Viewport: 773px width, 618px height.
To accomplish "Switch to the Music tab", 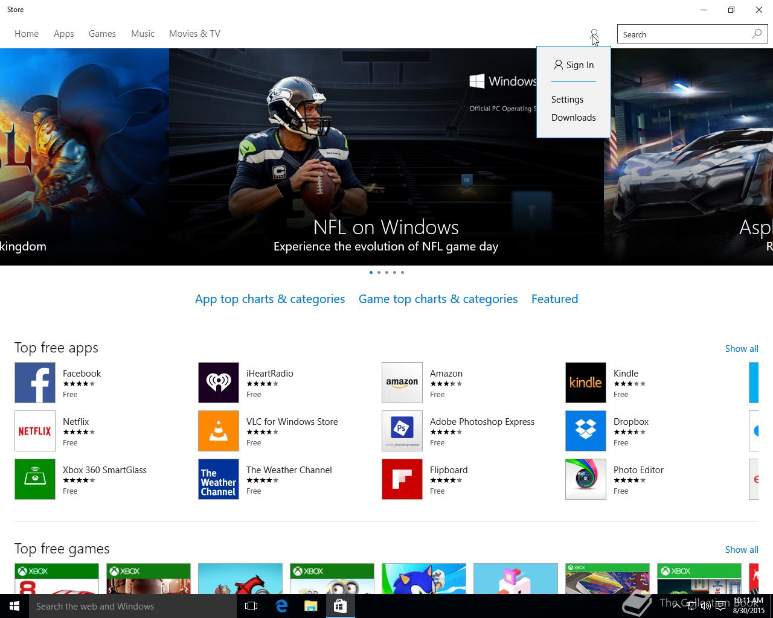I will click(143, 34).
